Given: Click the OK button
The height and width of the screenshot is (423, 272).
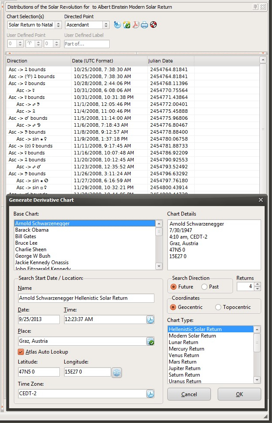Looking at the screenshot, I should click(x=239, y=394).
